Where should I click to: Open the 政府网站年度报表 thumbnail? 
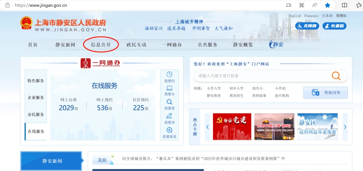click(x=317, y=127)
